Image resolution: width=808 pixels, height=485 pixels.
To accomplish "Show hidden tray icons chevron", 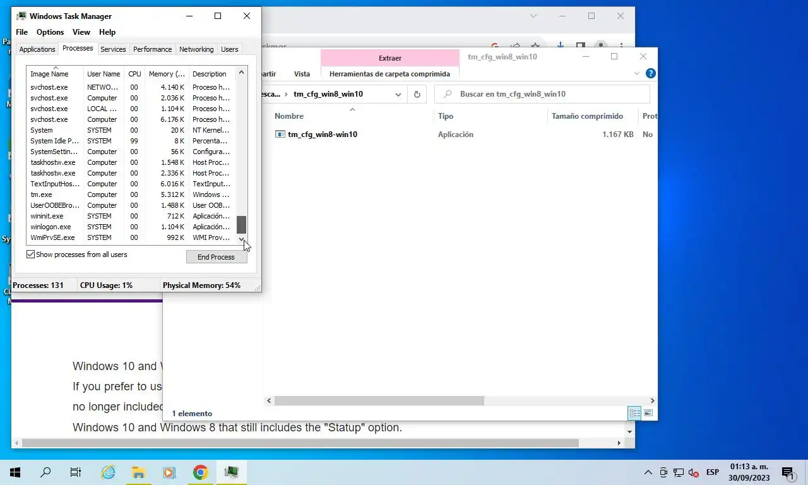I will click(x=648, y=472).
